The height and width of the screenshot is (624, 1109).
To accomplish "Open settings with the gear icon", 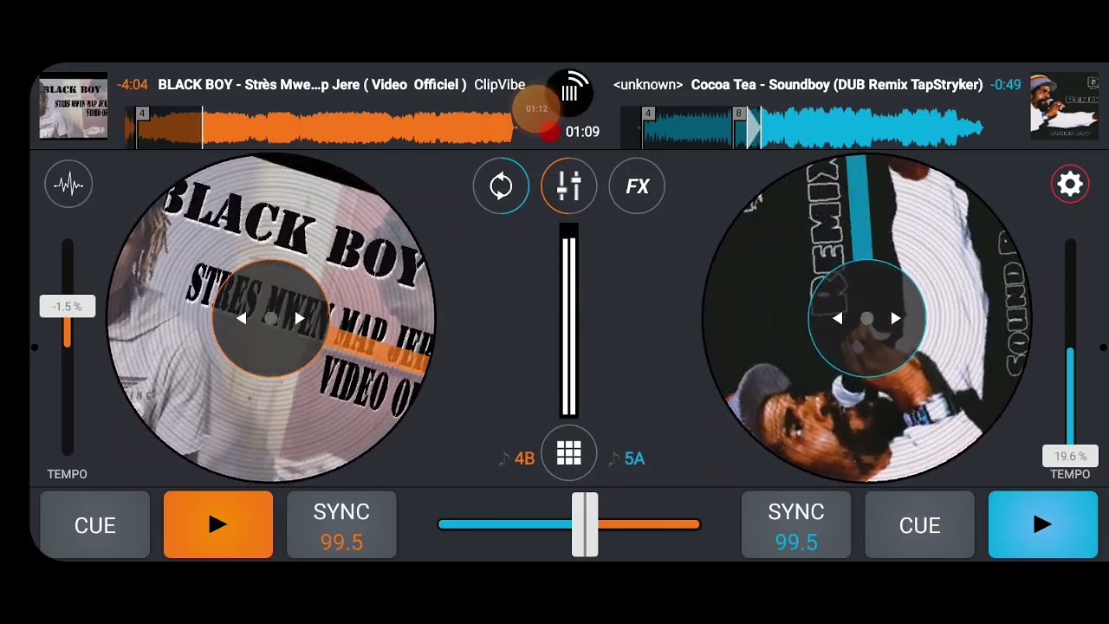I will pos(1070,184).
